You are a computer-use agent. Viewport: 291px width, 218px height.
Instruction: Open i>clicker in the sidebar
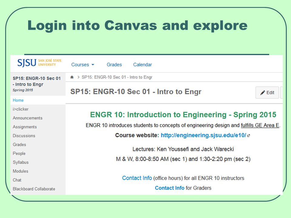coord(21,109)
